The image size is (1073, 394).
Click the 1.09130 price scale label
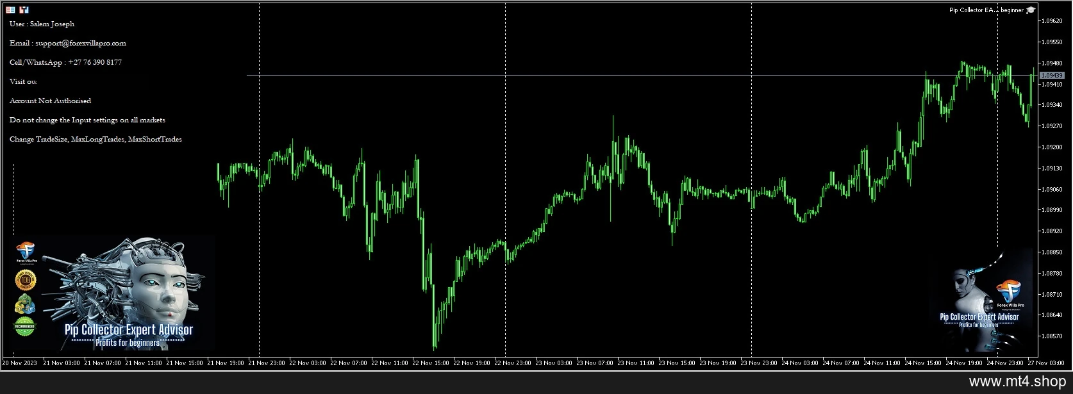(x=1052, y=168)
